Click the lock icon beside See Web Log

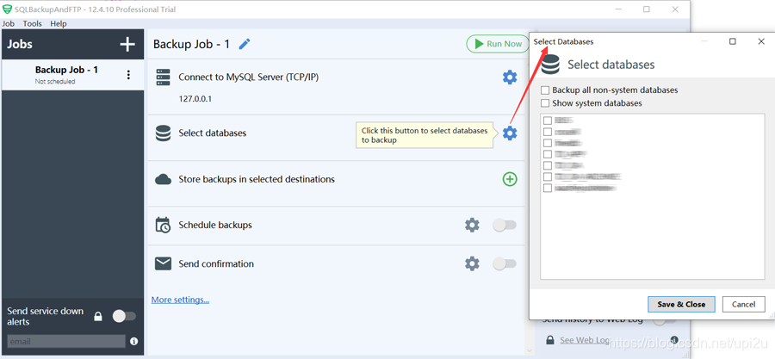pyautogui.click(x=549, y=340)
